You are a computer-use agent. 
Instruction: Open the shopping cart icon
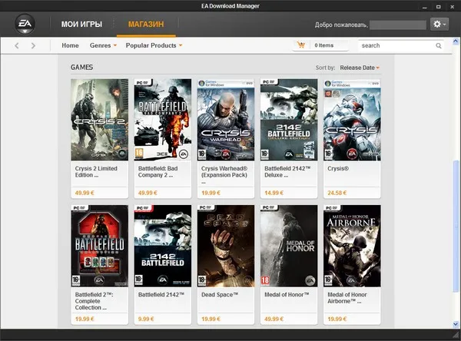pos(300,46)
